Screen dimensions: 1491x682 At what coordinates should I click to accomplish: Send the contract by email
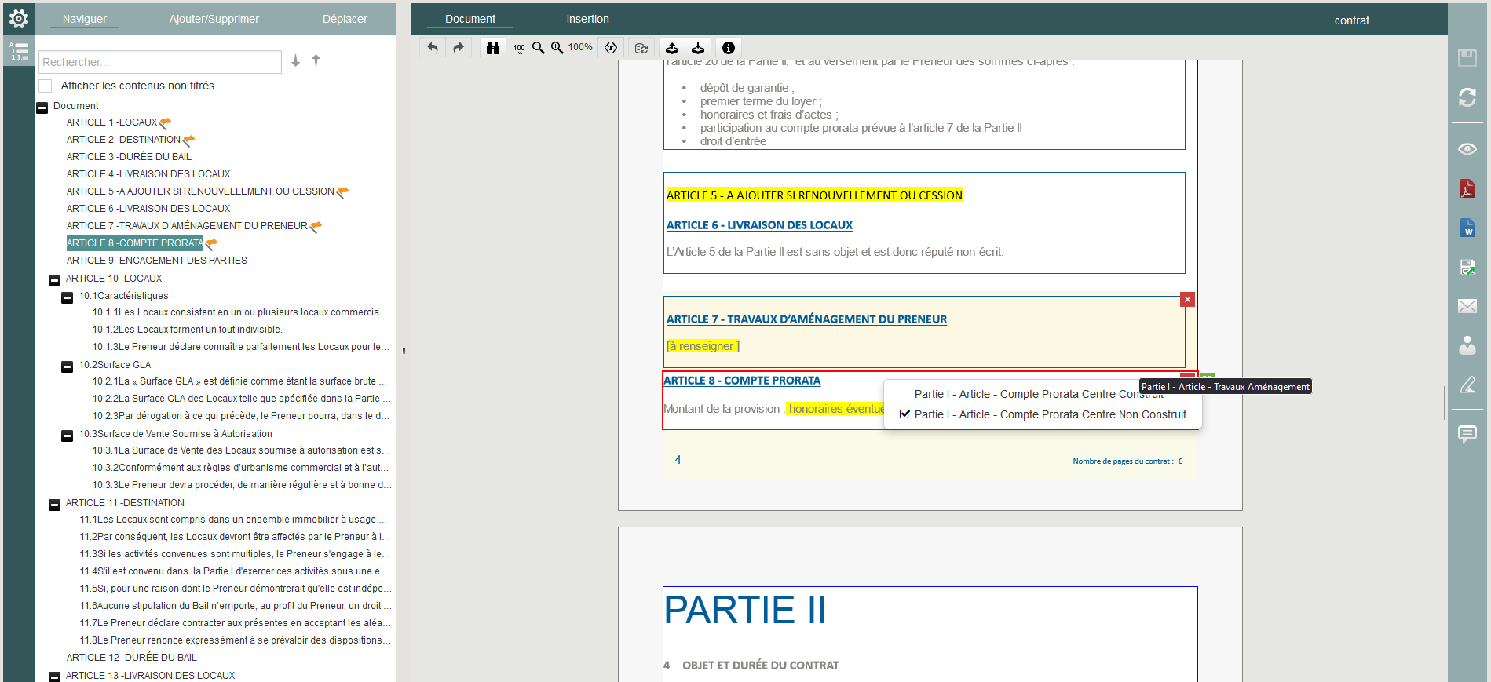[x=1467, y=306]
